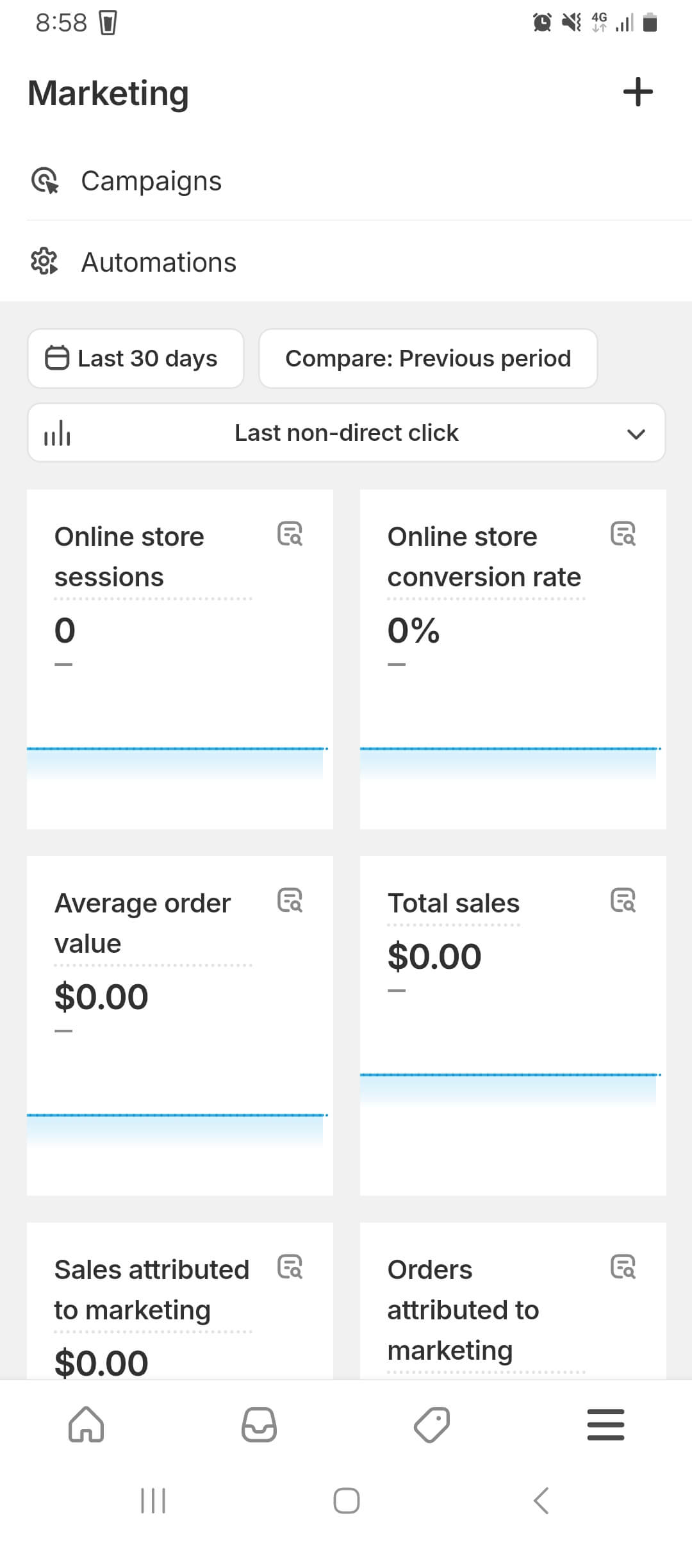The height and width of the screenshot is (1543, 692).
Task: Open the Automations section
Action: pos(159,263)
